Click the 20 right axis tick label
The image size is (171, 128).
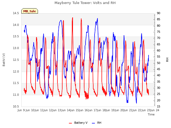tap(158, 100)
